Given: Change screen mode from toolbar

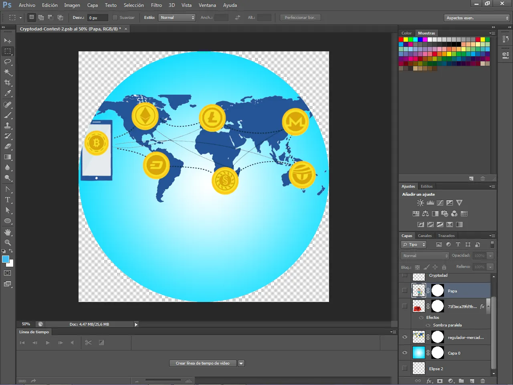Looking at the screenshot, I should pos(8,284).
